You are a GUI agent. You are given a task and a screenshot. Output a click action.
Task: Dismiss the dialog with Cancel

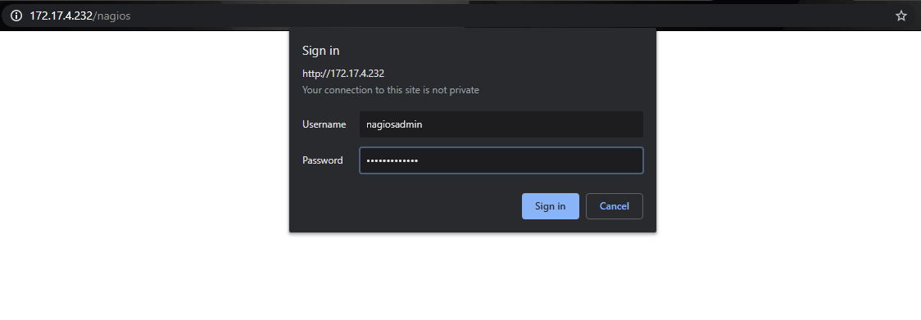pos(615,206)
